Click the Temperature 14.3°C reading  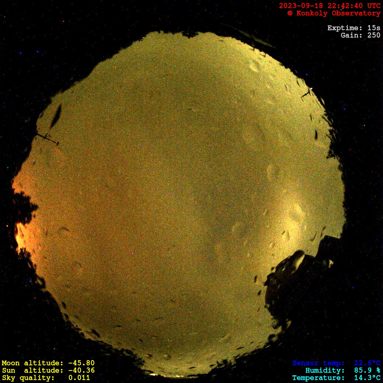336,378
